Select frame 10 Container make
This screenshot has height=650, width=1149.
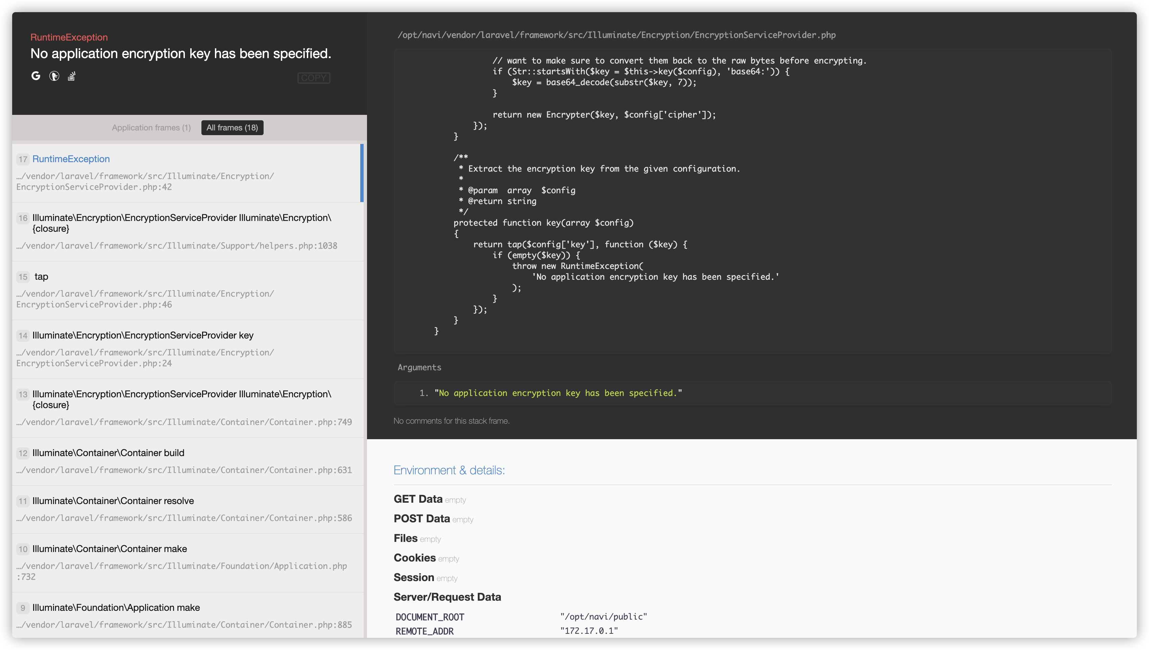tap(188, 563)
